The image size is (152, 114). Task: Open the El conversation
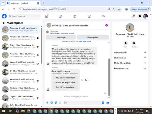[20, 72]
